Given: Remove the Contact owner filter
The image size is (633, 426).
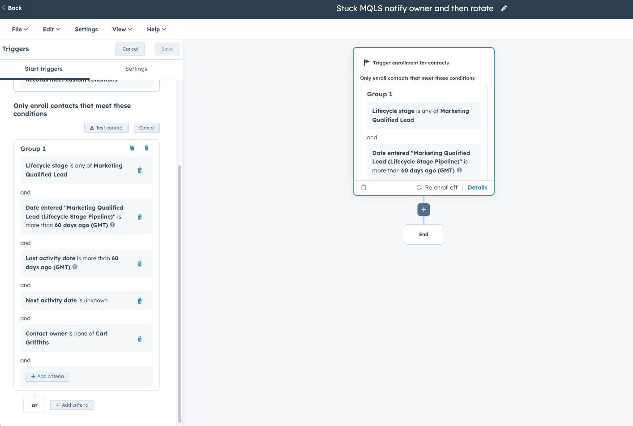Looking at the screenshot, I should pyautogui.click(x=140, y=339).
